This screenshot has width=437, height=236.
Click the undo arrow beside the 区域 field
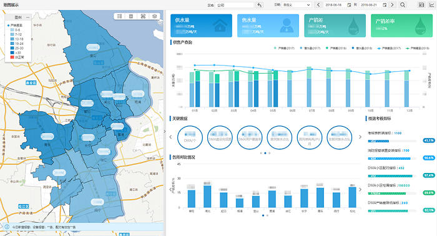pyautogui.click(x=260, y=5)
